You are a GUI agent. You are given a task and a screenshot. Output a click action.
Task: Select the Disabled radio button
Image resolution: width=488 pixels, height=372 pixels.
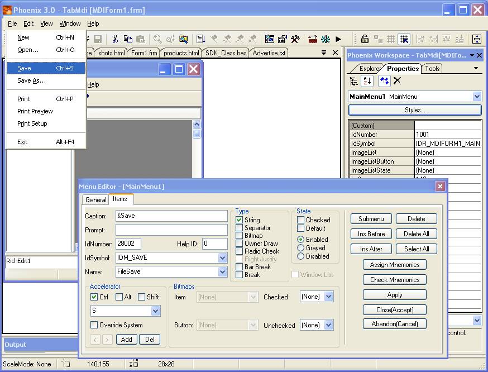pyautogui.click(x=300, y=256)
